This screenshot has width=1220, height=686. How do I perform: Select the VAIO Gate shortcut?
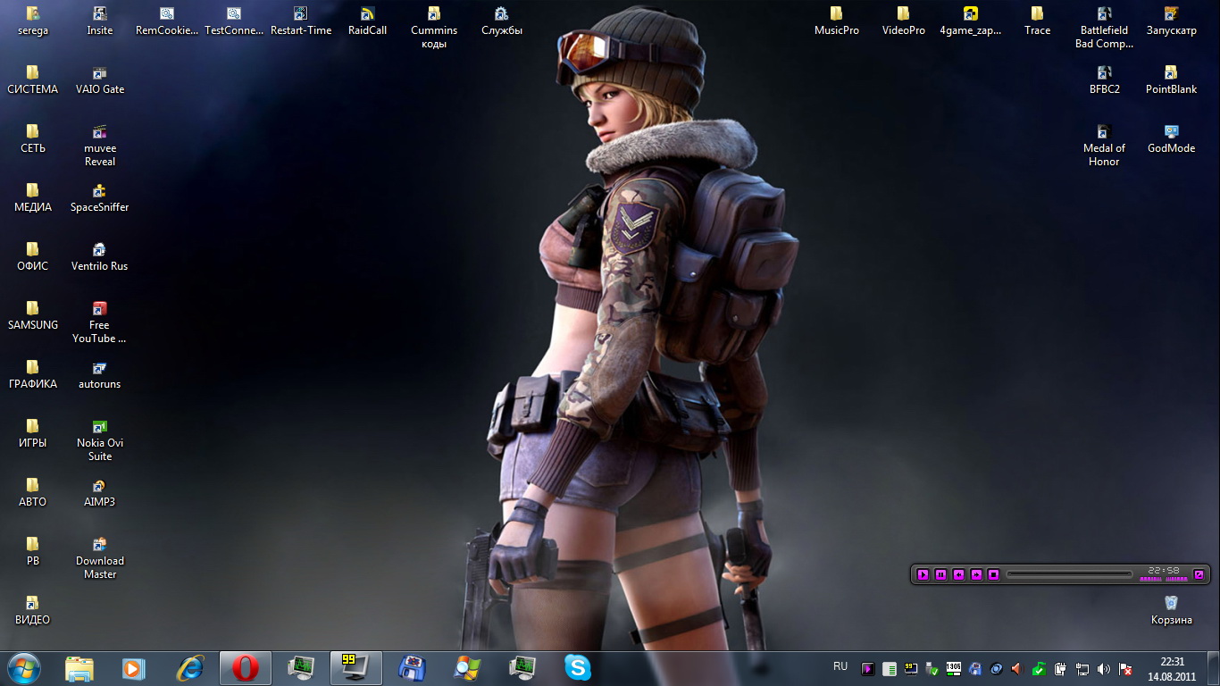click(x=100, y=80)
